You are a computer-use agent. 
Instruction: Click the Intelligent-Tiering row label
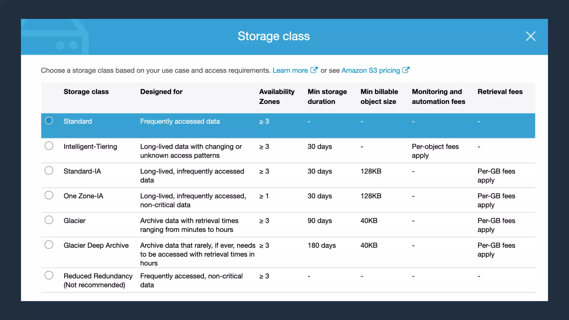(x=90, y=147)
